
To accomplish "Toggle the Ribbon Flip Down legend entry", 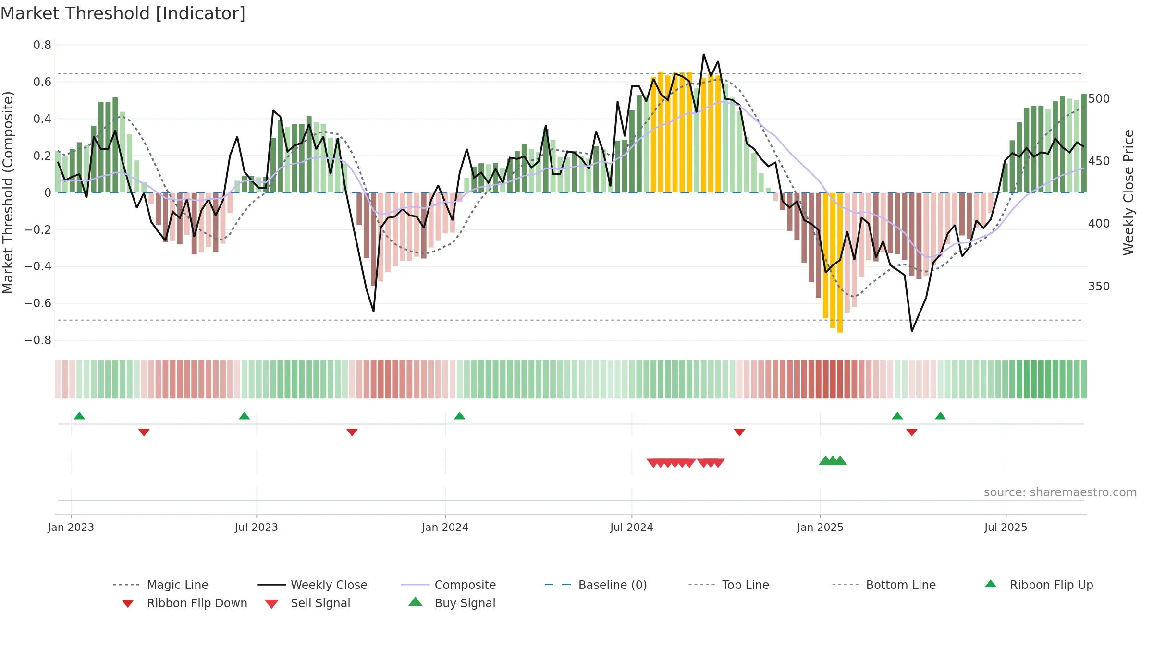I will [x=184, y=603].
